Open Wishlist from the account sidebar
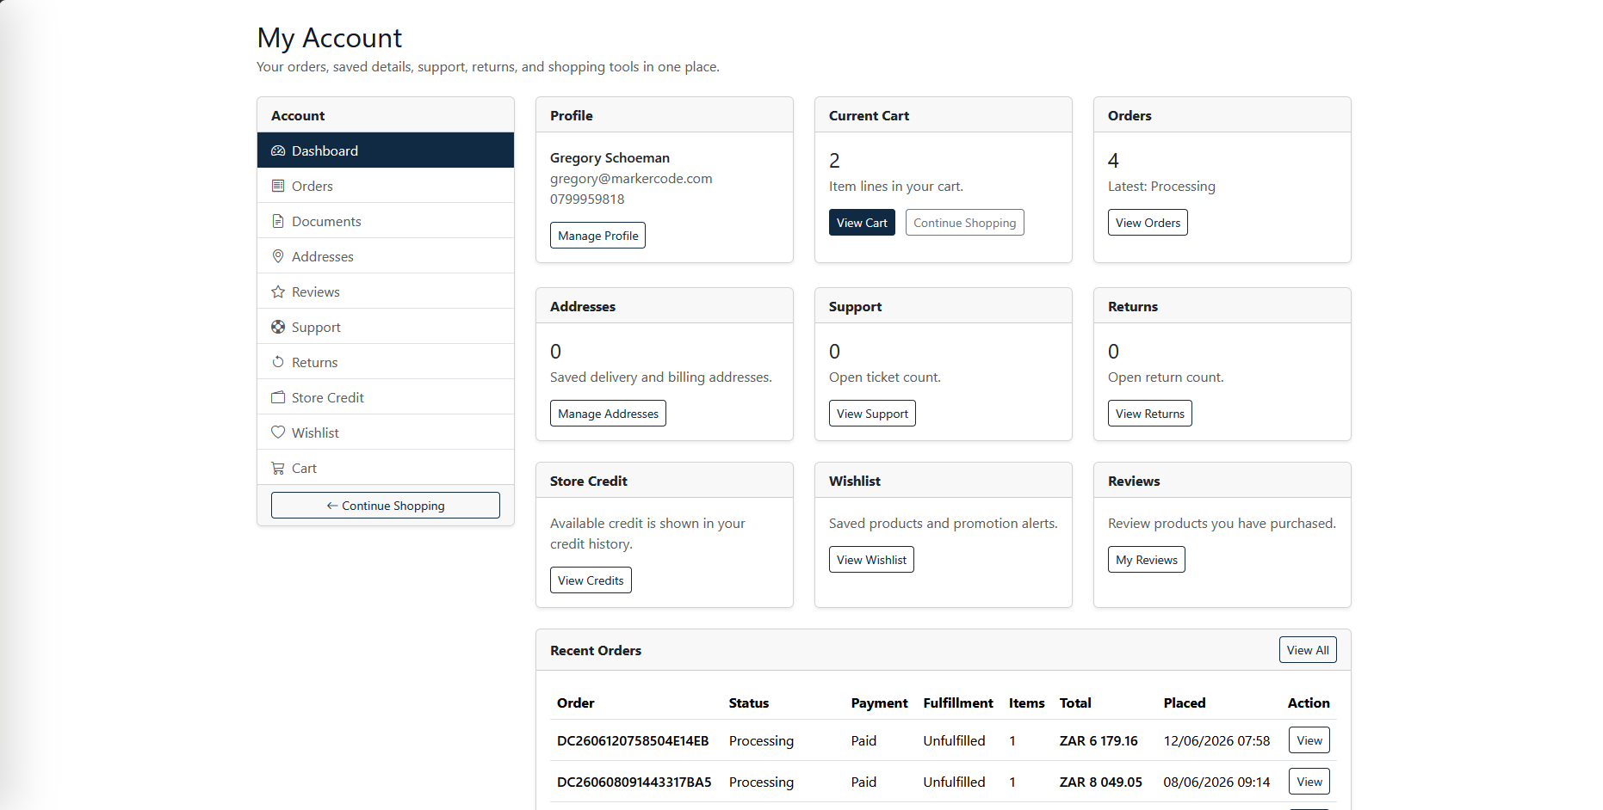The height and width of the screenshot is (810, 1603). click(x=386, y=433)
